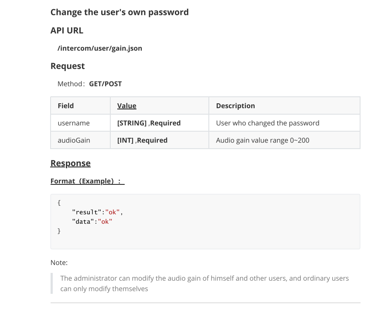Click the underlined Response heading link
Image resolution: width=388 pixels, height=313 pixels.
[71, 163]
